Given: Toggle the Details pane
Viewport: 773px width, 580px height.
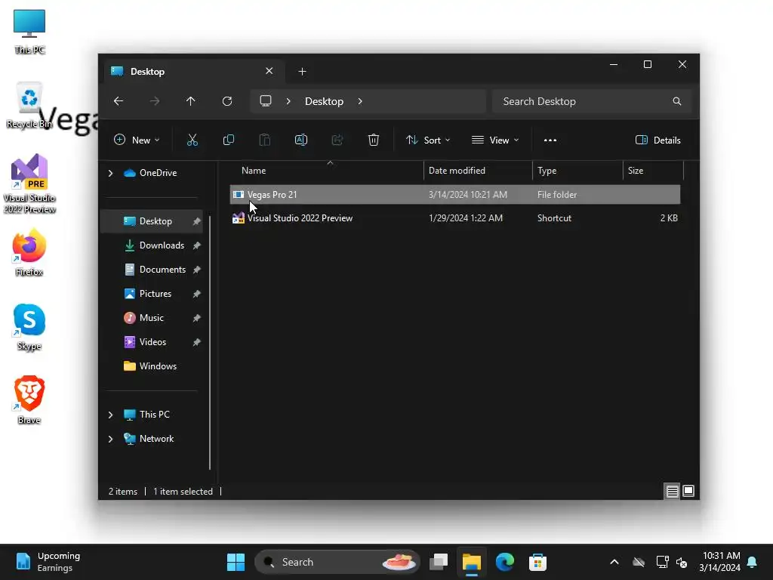Looking at the screenshot, I should 658,140.
